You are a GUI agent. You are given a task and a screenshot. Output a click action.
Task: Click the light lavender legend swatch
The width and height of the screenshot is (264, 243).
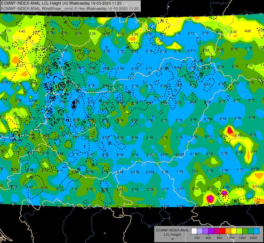click(200, 231)
